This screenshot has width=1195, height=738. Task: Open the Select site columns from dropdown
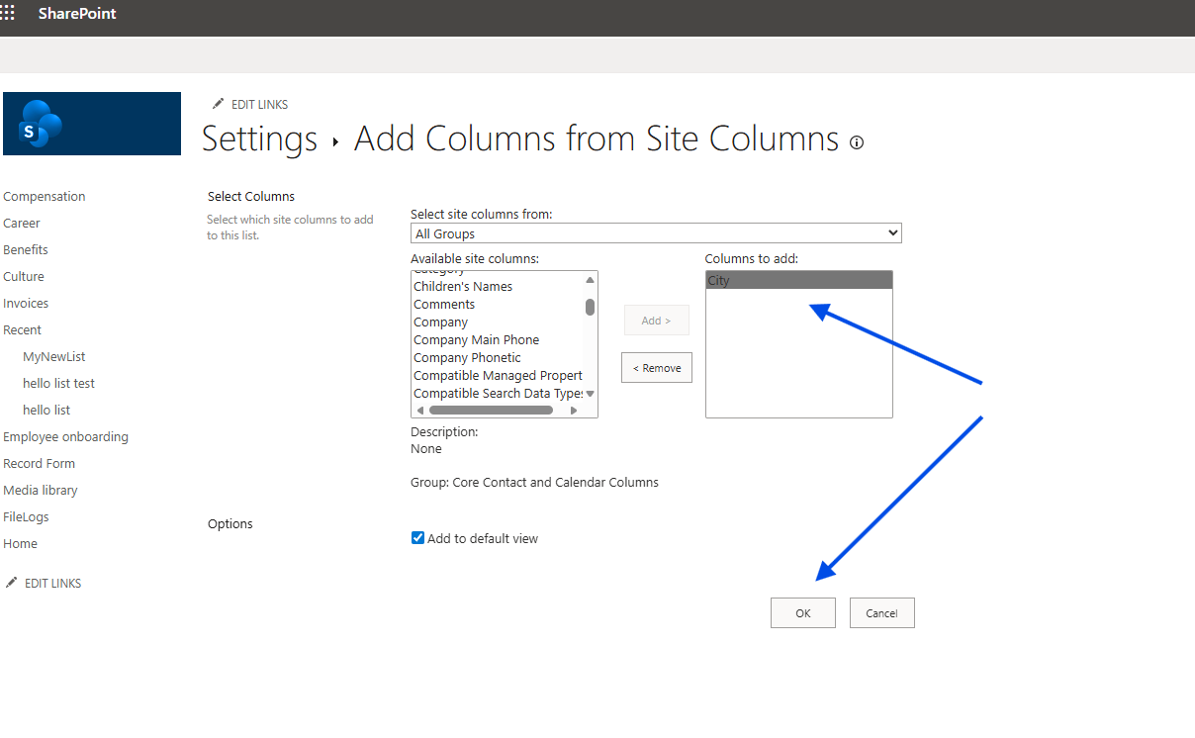click(x=656, y=233)
